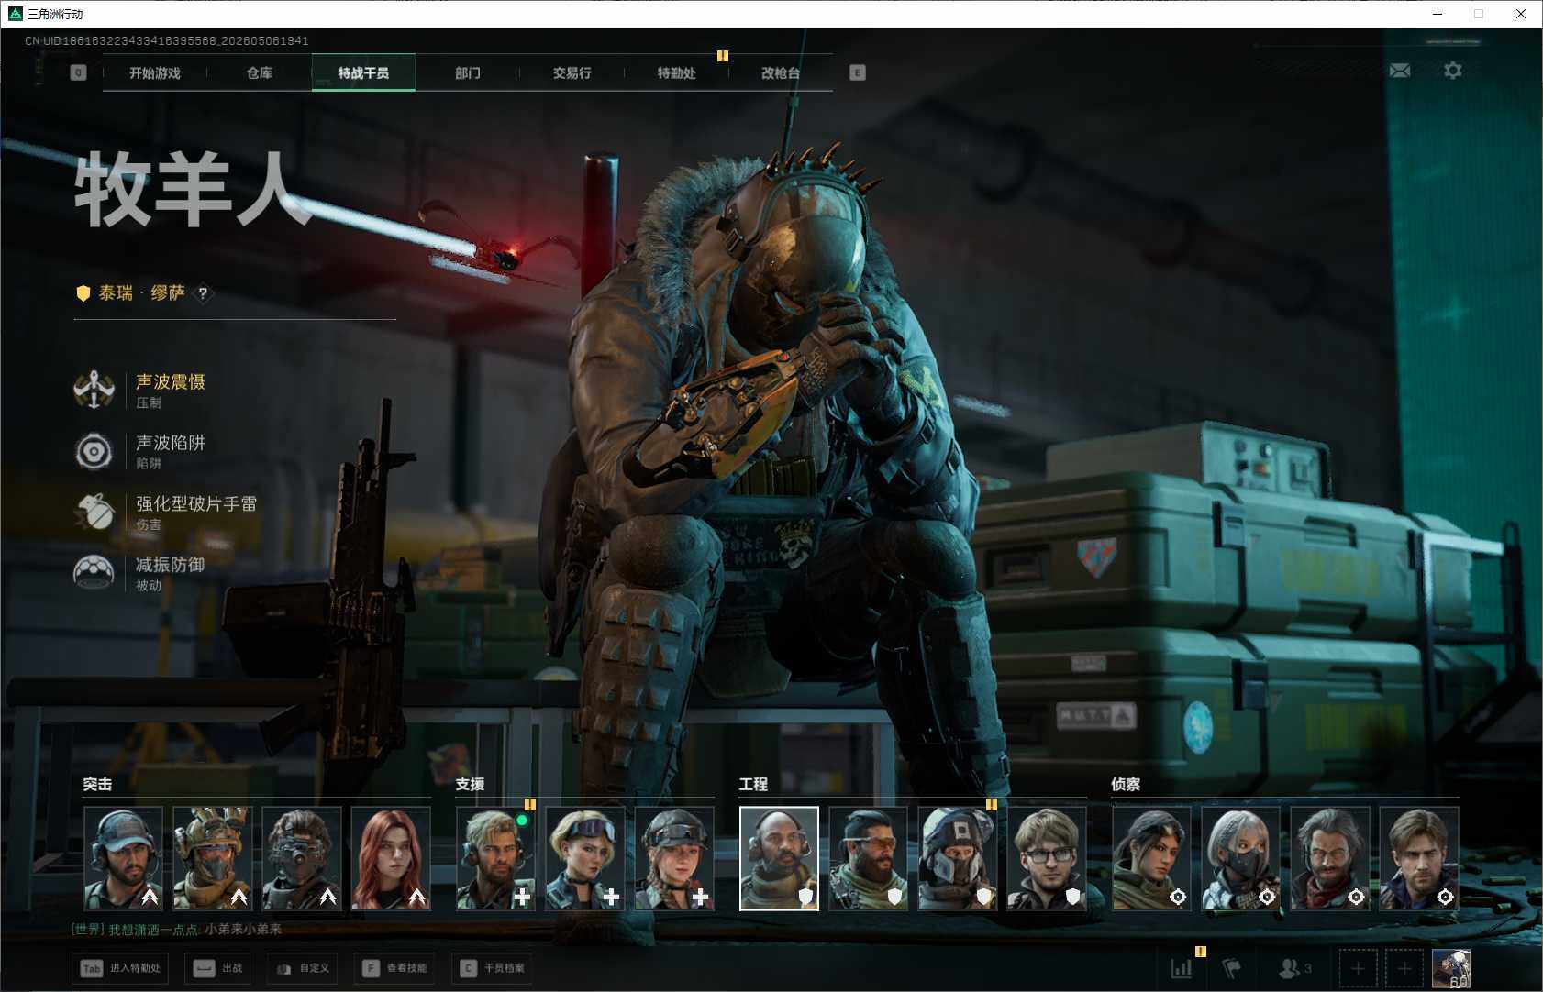Viewport: 1543px width, 992px height.
Task: Click the world chat message line
Action: 177,930
